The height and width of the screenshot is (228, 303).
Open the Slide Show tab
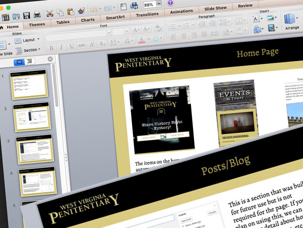215,8
